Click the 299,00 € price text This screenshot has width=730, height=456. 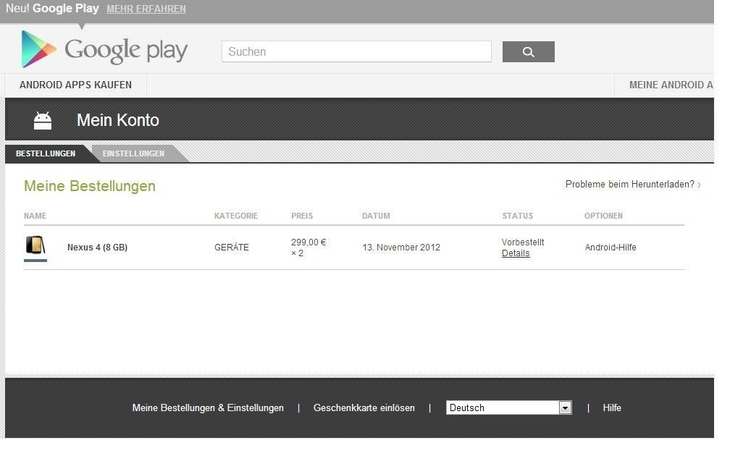click(309, 242)
